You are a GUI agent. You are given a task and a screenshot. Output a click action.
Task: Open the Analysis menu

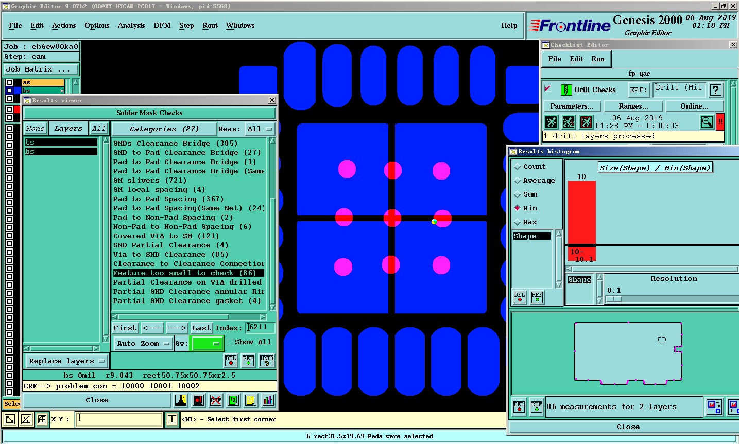point(131,26)
